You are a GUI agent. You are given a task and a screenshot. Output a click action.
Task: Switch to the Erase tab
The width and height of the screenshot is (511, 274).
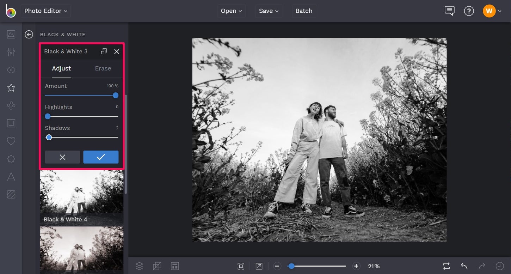(x=103, y=68)
